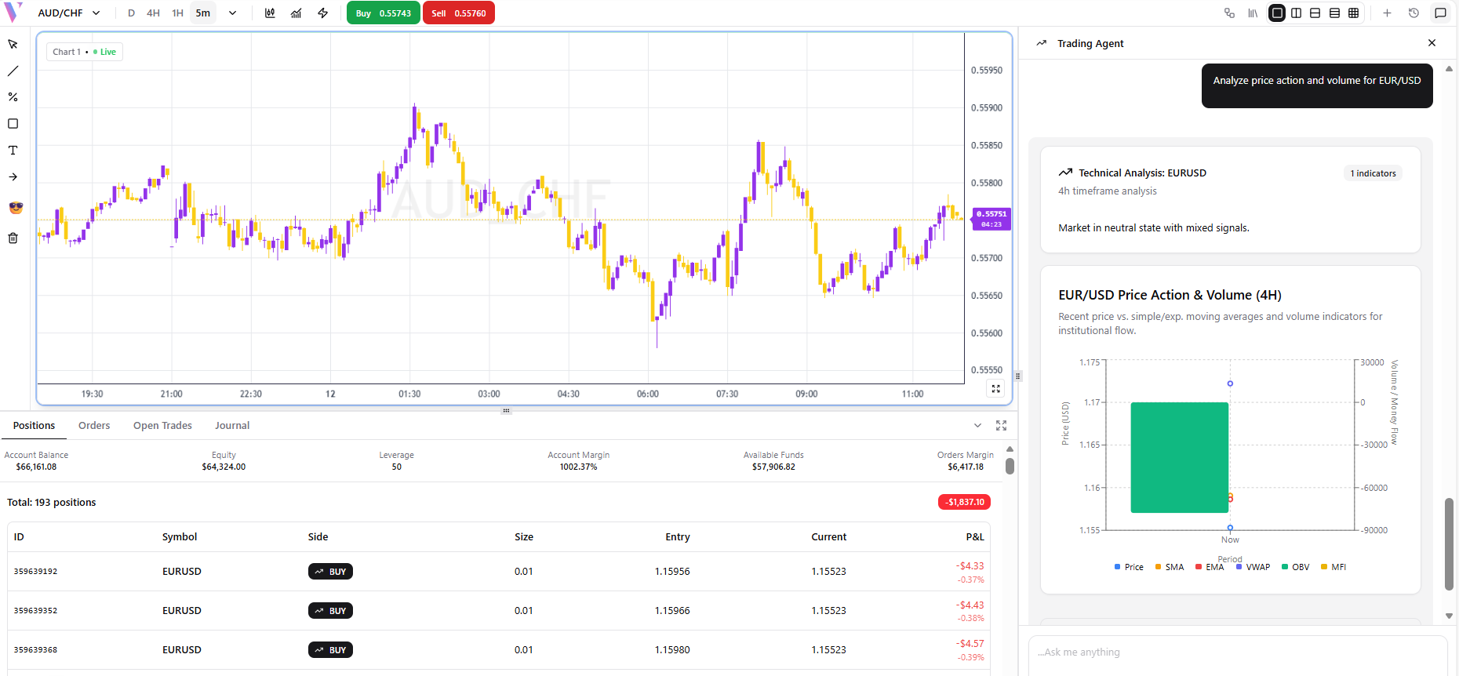1459x676 pixels.
Task: Toggle the four-chart grid layout
Action: [x=1354, y=13]
